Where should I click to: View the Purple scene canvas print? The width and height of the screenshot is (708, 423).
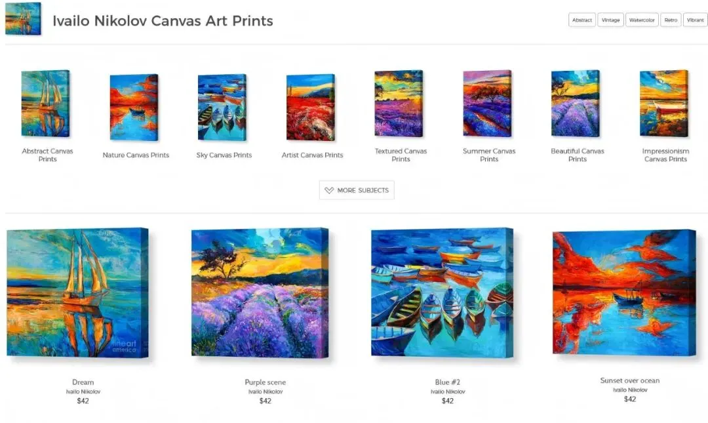click(260, 293)
